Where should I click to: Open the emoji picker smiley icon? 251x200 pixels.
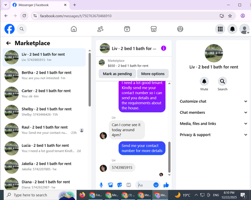(156, 185)
